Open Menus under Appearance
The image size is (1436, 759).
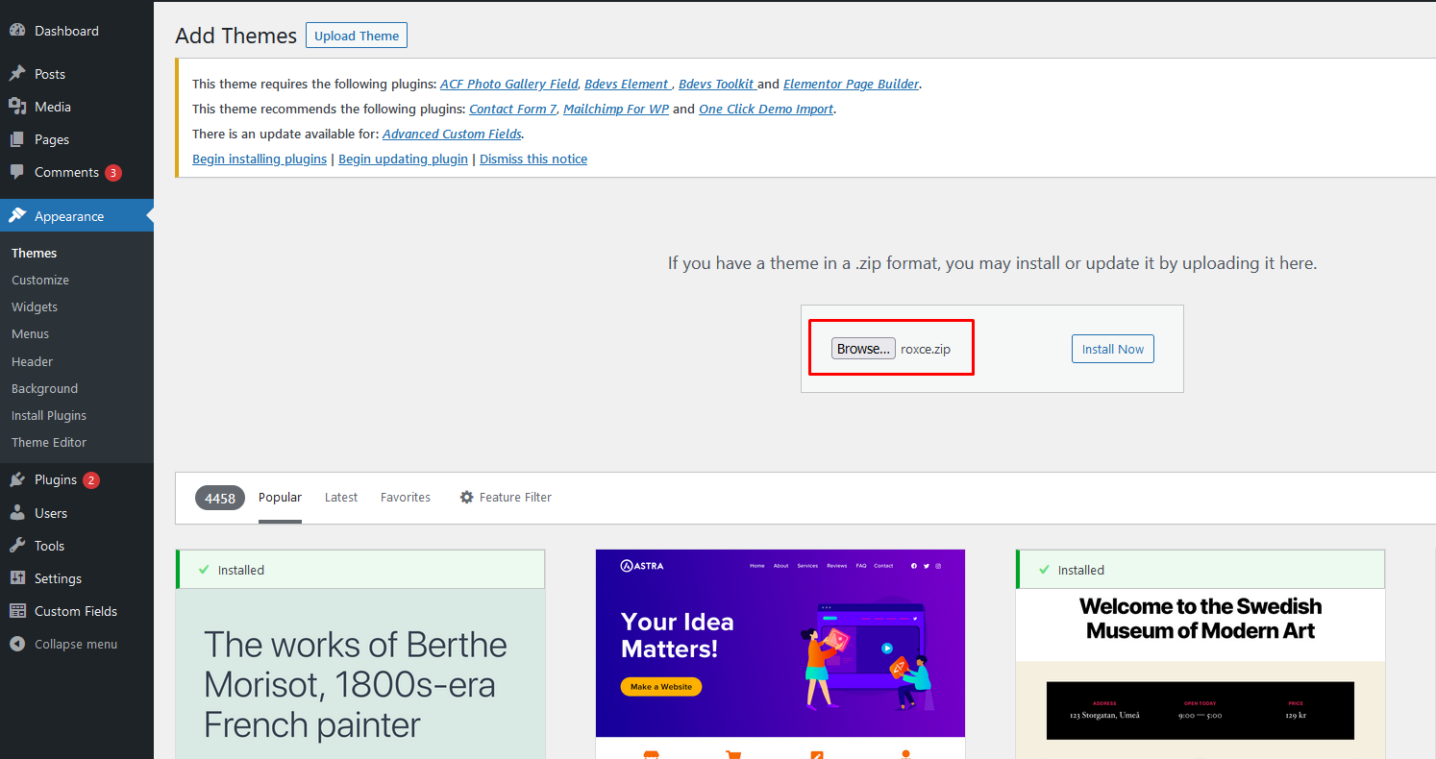tap(31, 333)
